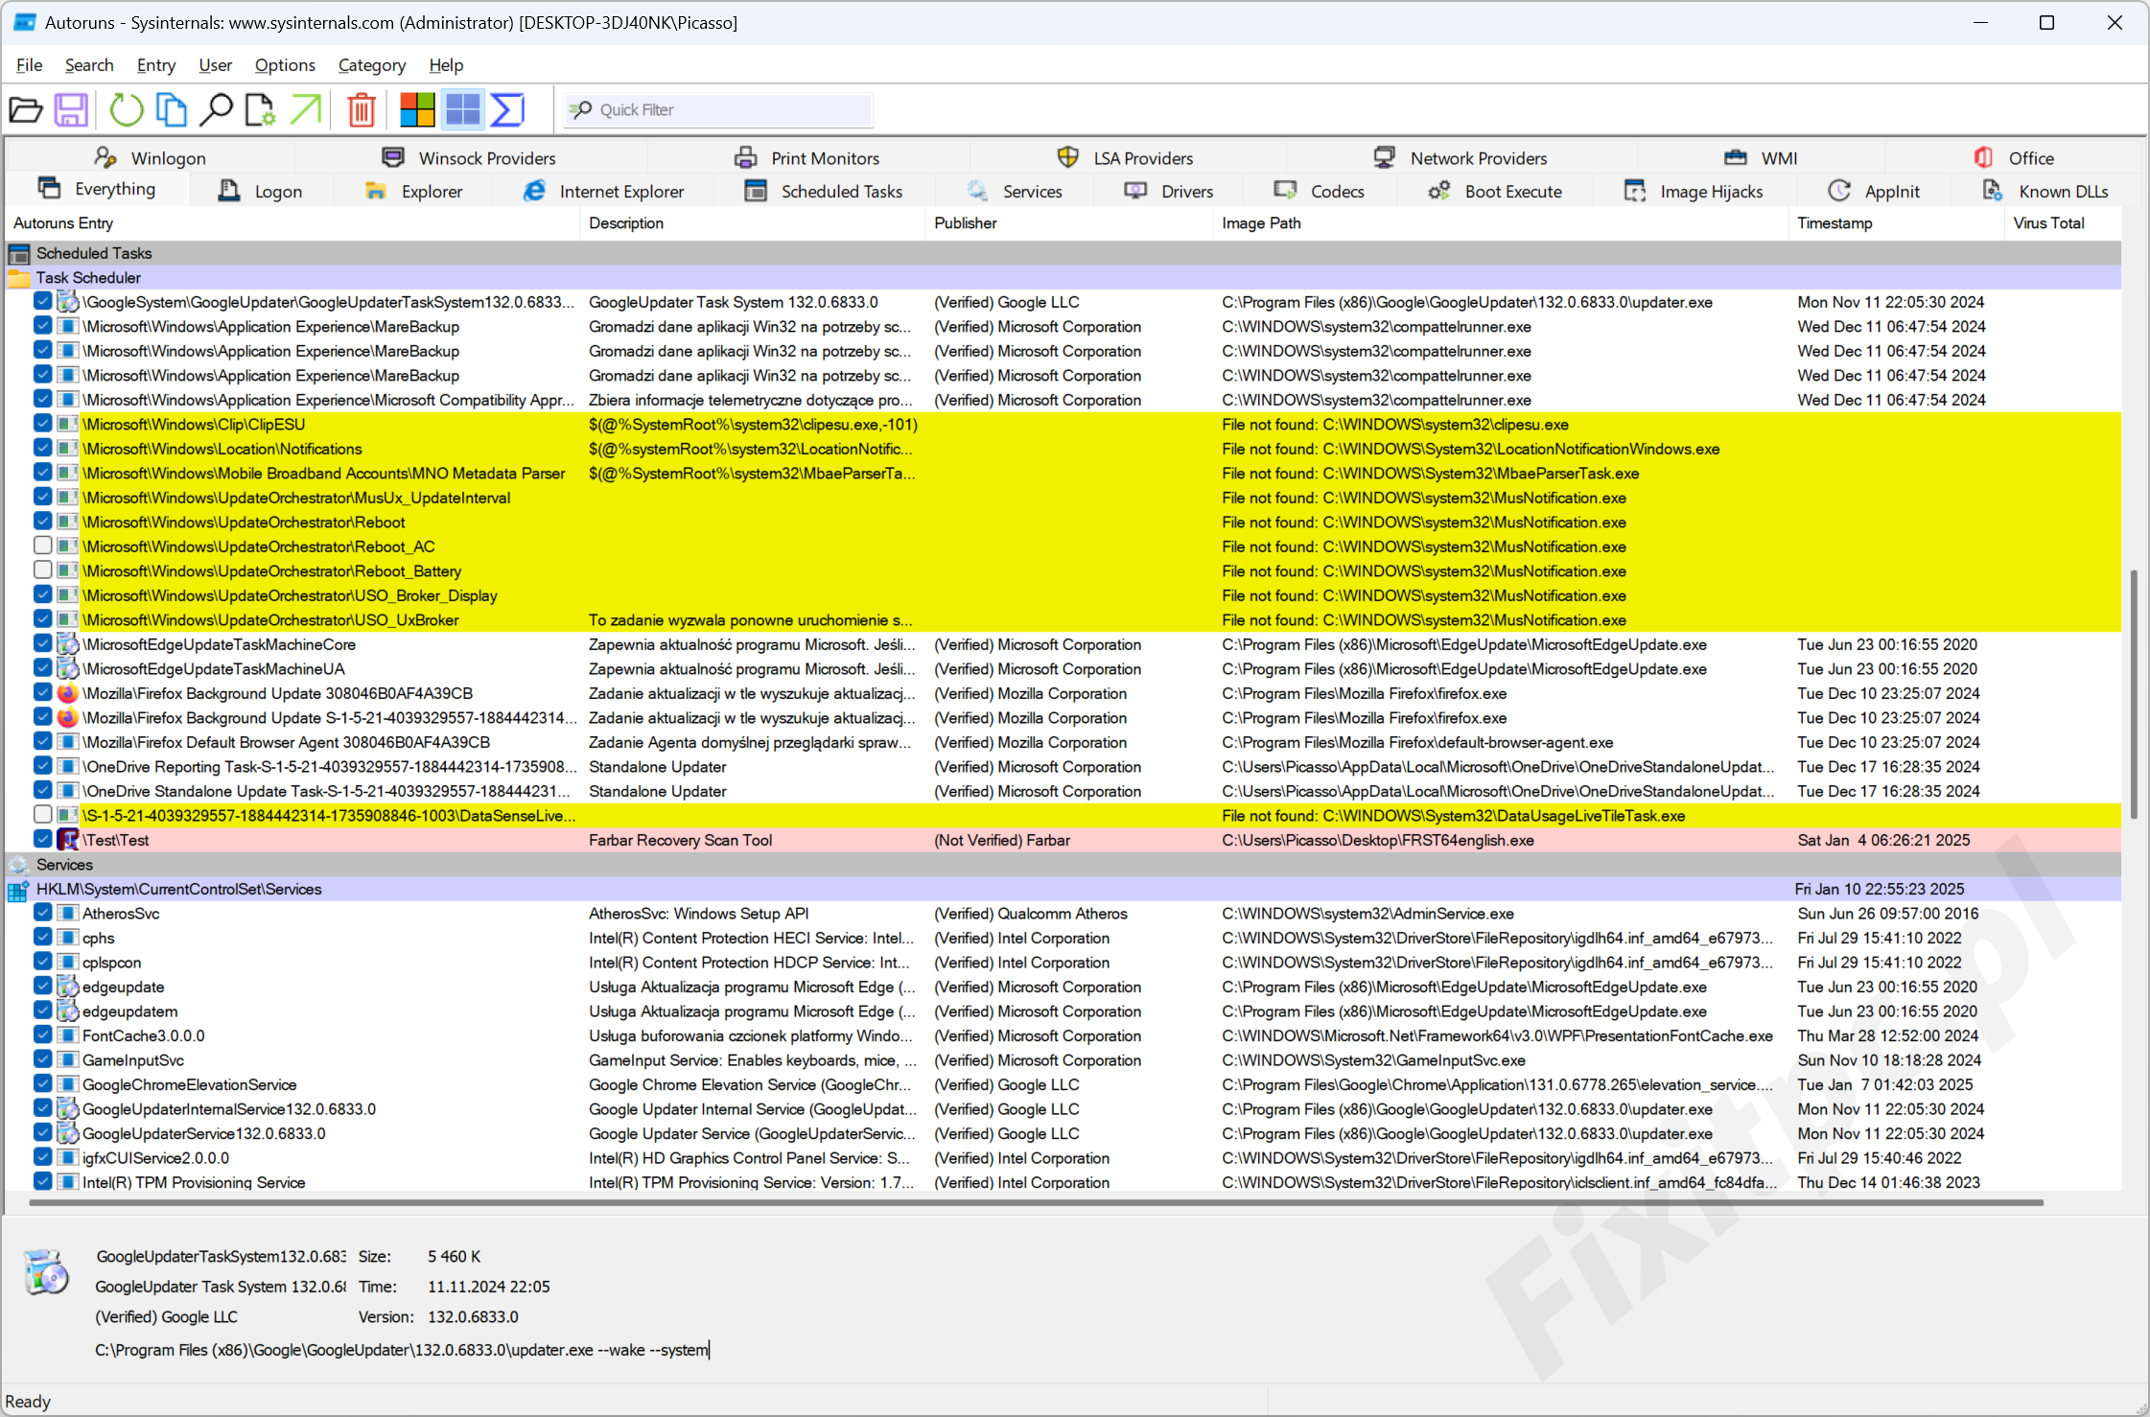Viewport: 2150px width, 1417px height.
Task: Open the Help menu
Action: click(x=446, y=65)
